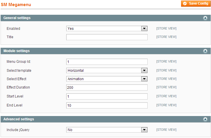Collapse Advanced settings using its arrow icon
This screenshot has height=138, width=211.
click(205, 119)
